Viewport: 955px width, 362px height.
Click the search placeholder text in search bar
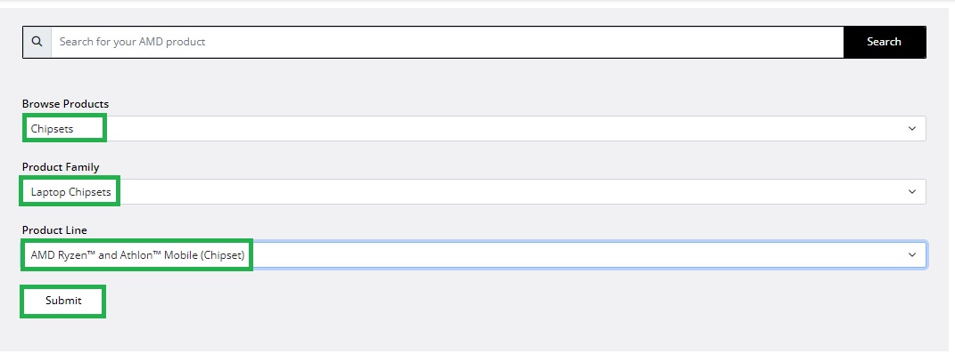pos(132,42)
